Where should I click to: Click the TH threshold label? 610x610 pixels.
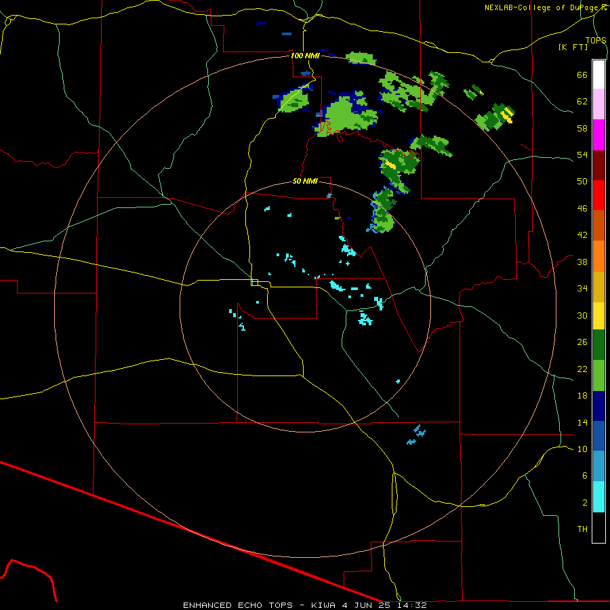(x=582, y=529)
